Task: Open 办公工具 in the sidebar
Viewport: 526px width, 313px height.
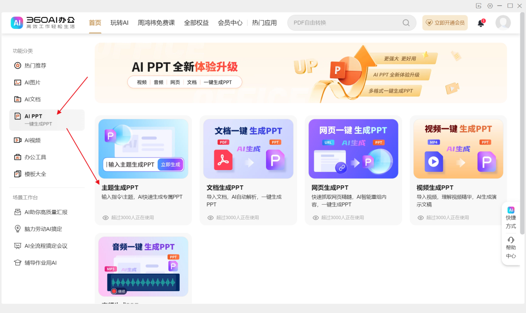Action: click(x=35, y=157)
